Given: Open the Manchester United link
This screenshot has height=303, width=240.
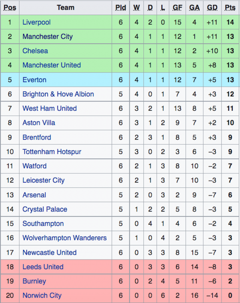Looking at the screenshot, I should click(52, 65).
